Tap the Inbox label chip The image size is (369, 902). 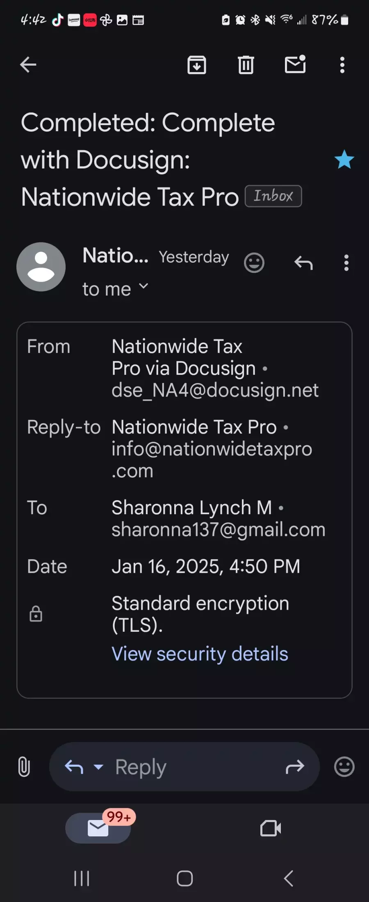pyautogui.click(x=273, y=196)
